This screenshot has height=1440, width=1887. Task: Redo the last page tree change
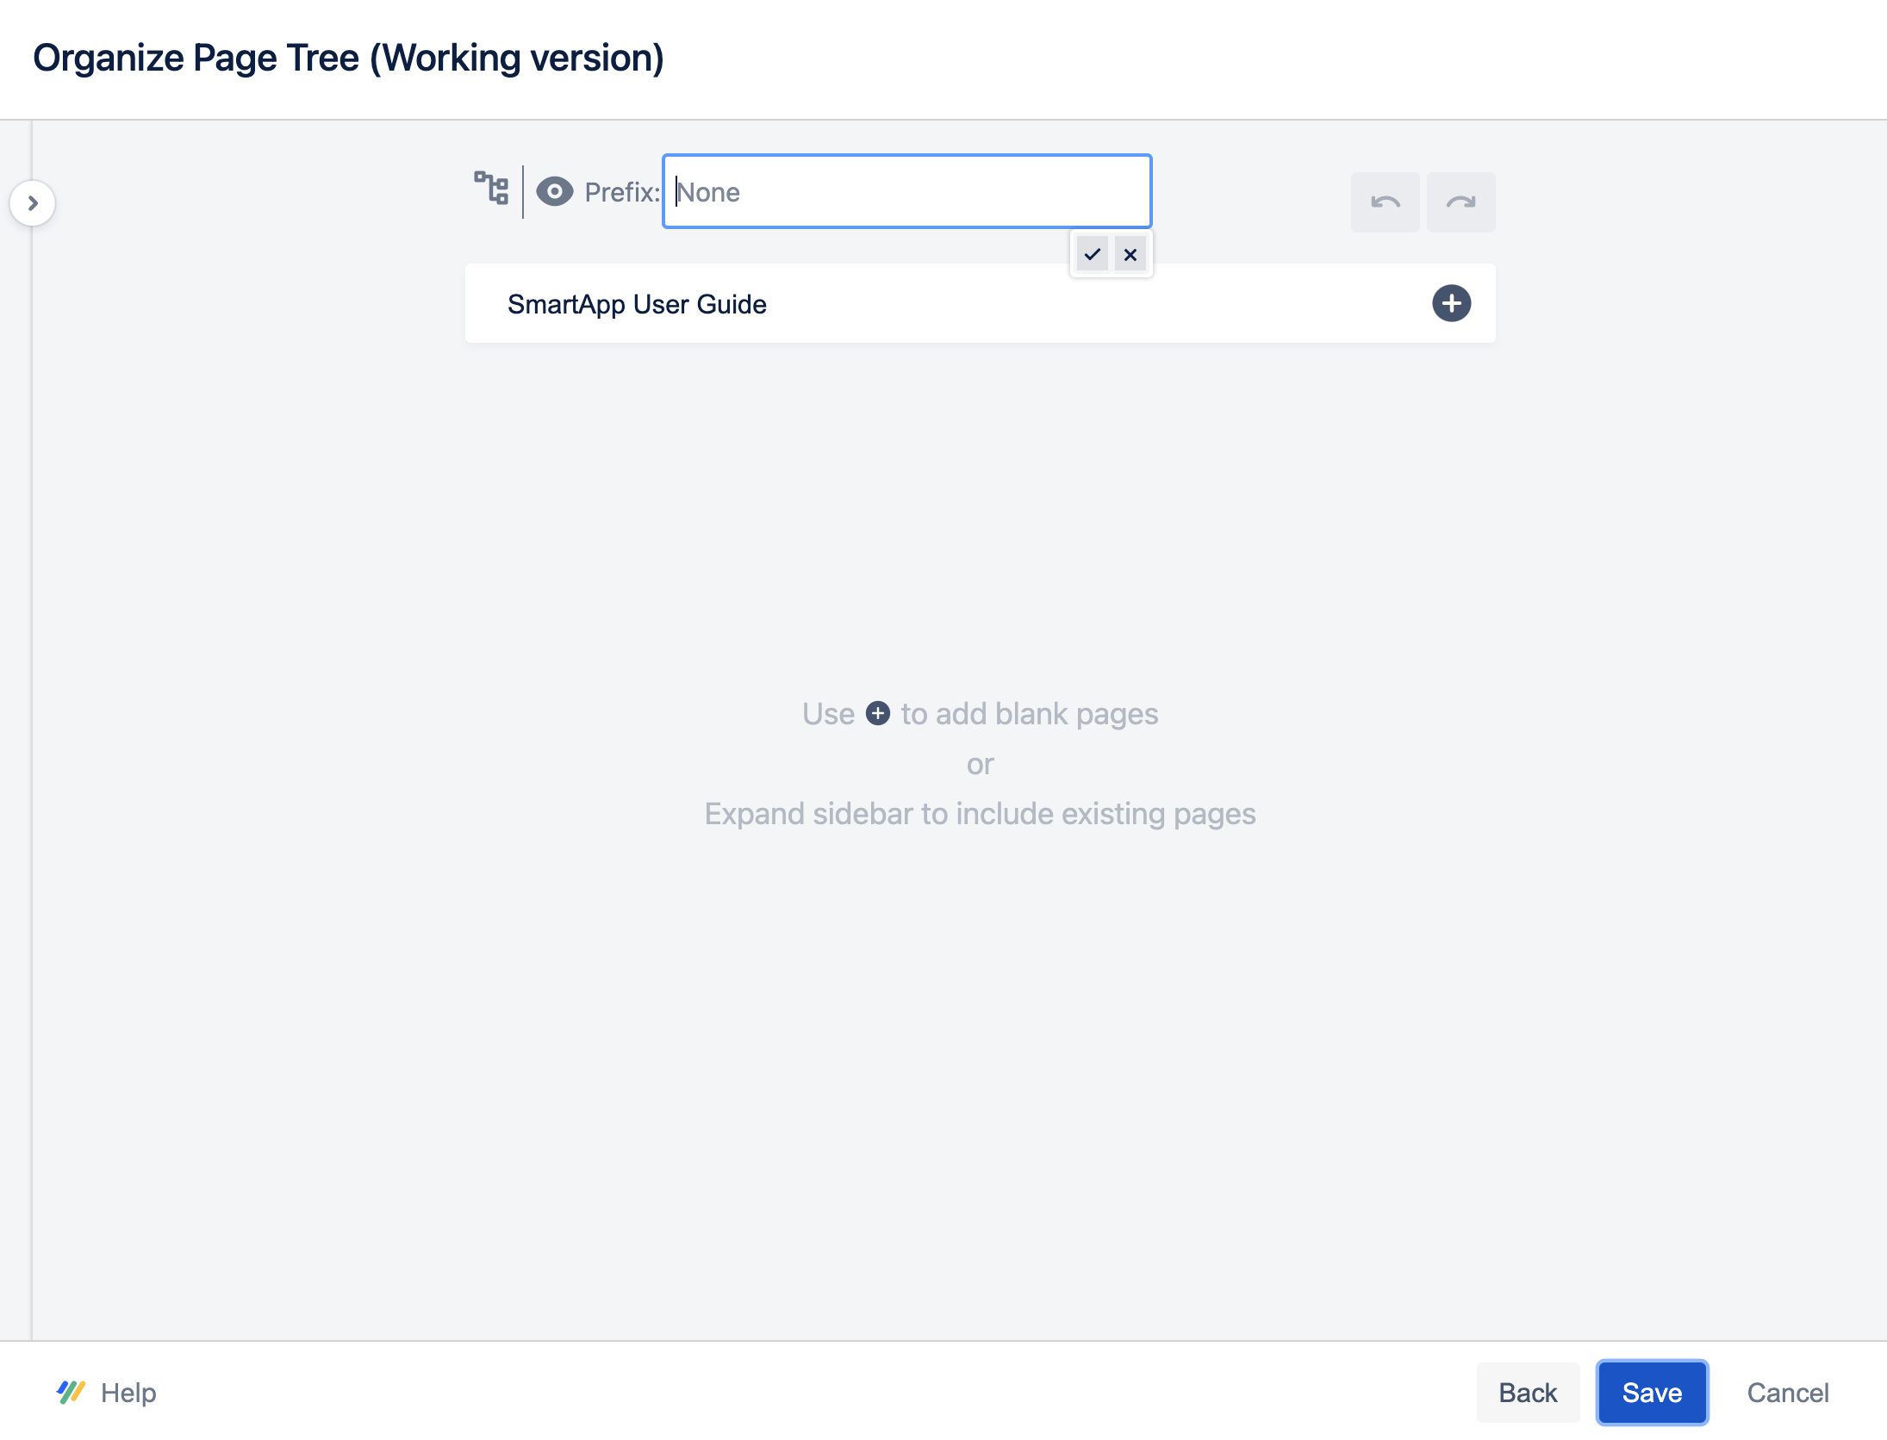1460,202
